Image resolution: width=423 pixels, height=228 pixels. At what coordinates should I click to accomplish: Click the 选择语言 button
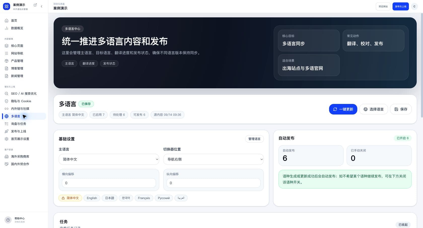[373, 109]
